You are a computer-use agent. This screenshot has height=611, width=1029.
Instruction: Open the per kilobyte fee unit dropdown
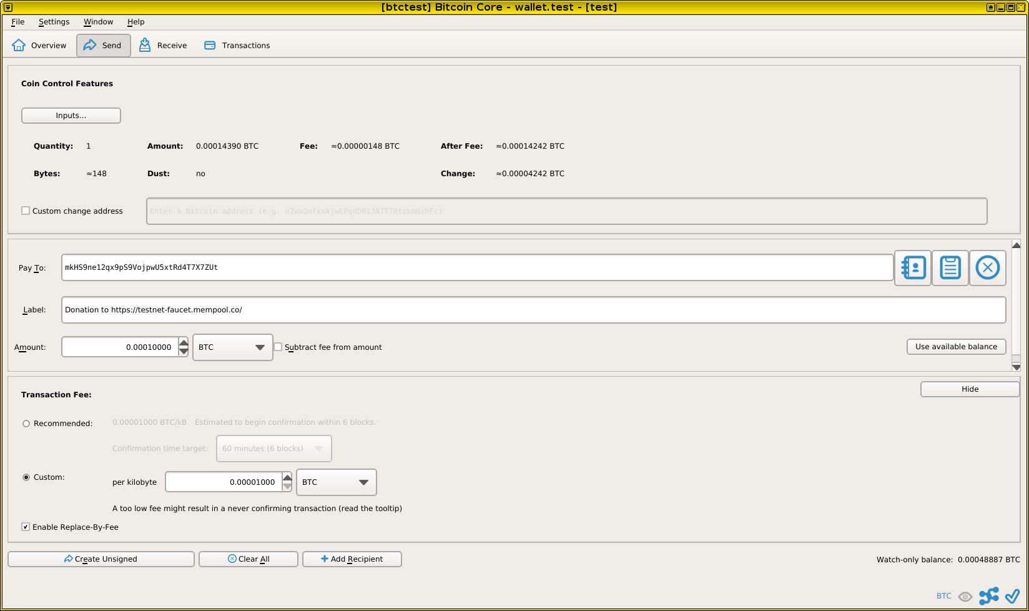pyautogui.click(x=337, y=482)
